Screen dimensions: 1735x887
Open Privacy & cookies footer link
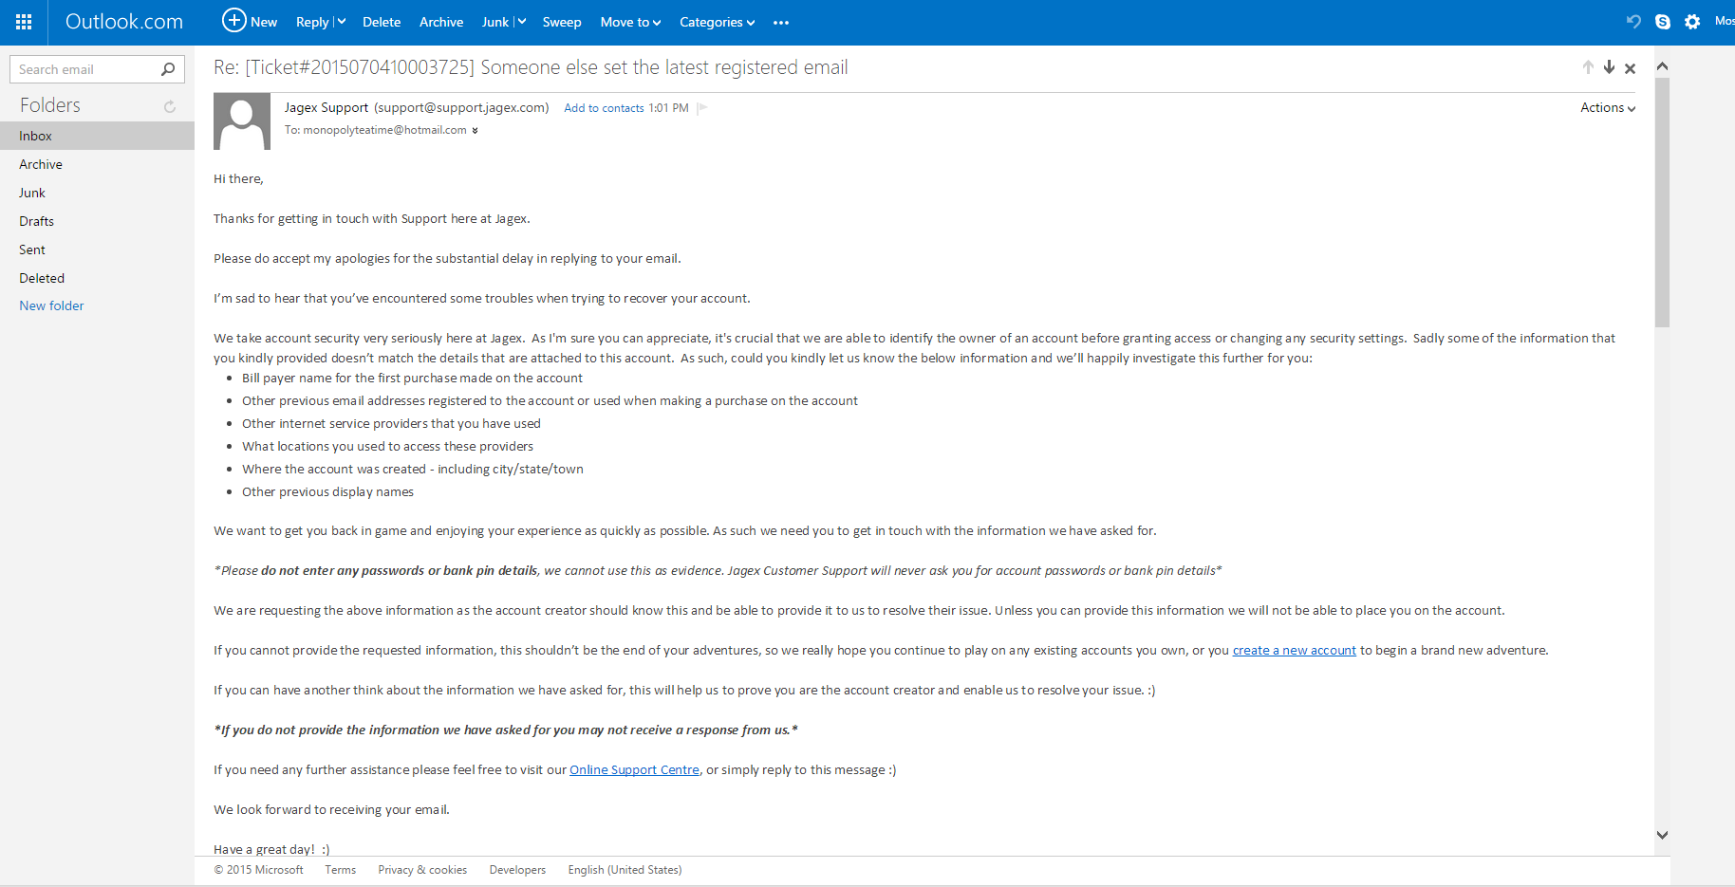(422, 870)
